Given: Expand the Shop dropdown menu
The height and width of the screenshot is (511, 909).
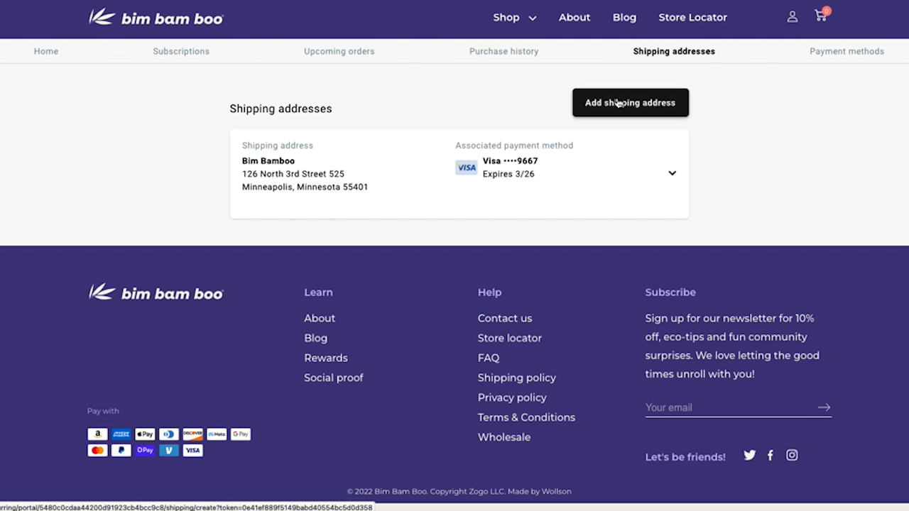Looking at the screenshot, I should pos(515,18).
